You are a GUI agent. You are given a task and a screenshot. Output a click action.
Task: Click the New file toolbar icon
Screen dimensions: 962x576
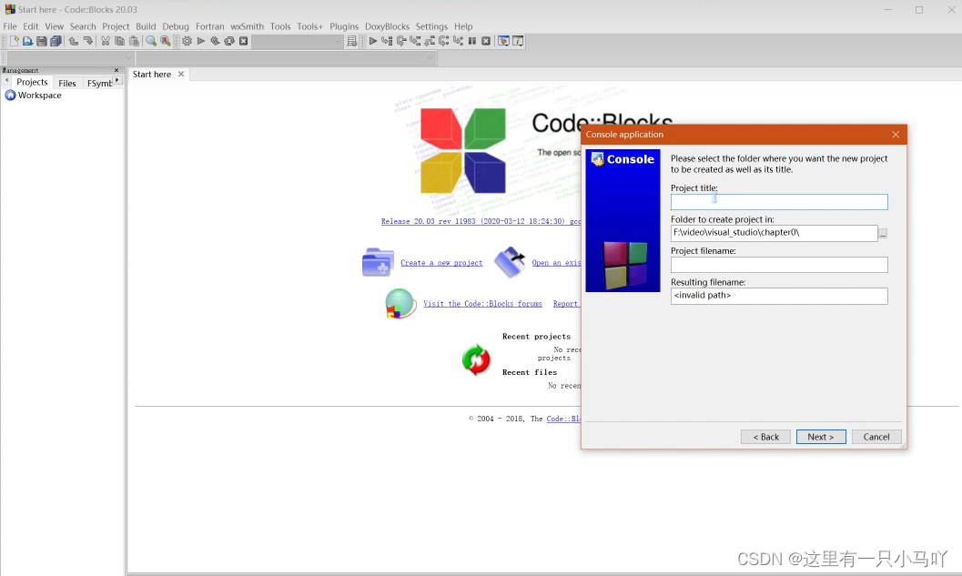click(x=14, y=41)
